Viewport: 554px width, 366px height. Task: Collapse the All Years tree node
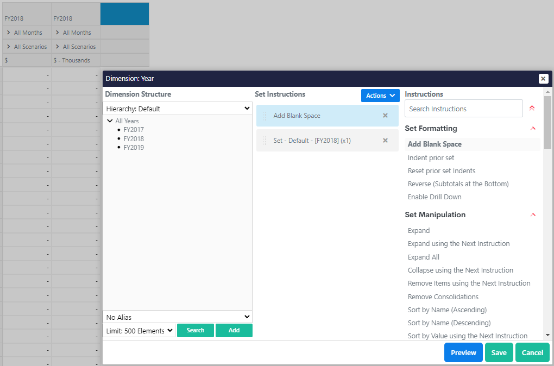pyautogui.click(x=110, y=121)
